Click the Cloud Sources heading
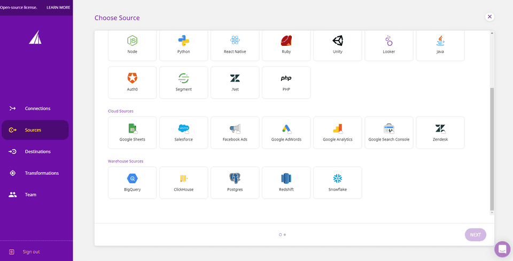Screen dimensions: 513x261 121,111
